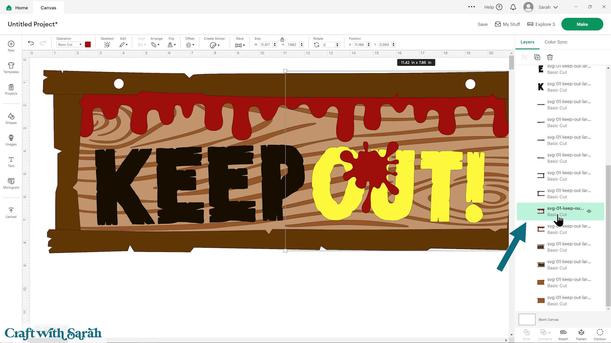Open the Monogram tool

[11, 184]
